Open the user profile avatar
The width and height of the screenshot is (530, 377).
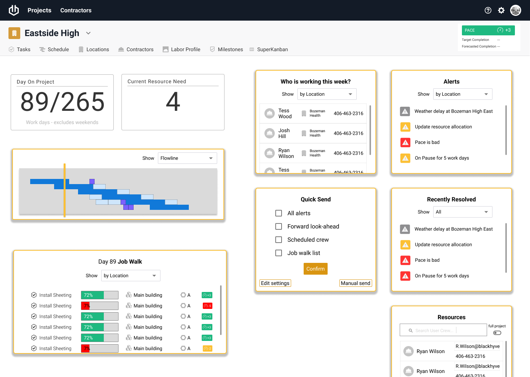[x=516, y=10]
